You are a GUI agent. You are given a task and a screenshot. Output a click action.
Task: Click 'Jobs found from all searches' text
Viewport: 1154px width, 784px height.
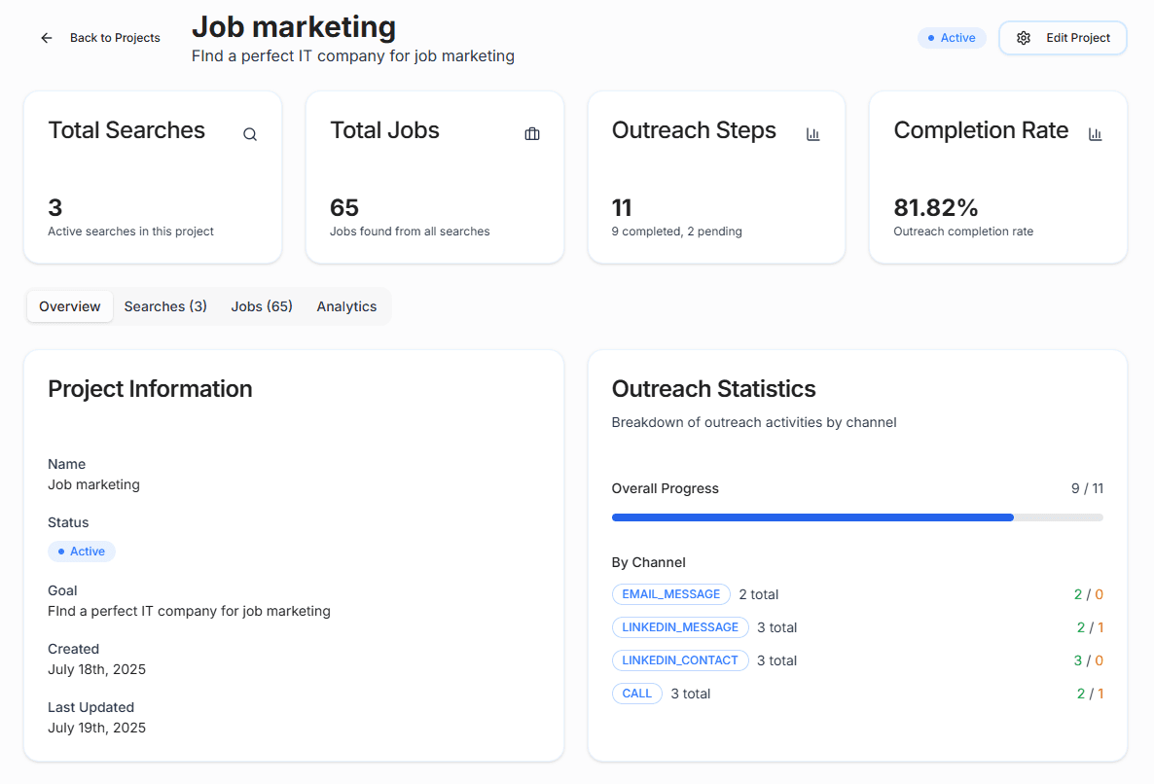(x=410, y=231)
